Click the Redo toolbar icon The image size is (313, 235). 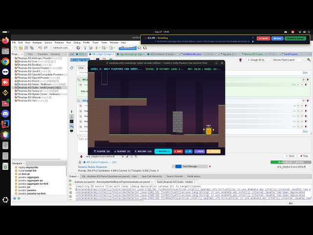(x=45, y=48)
